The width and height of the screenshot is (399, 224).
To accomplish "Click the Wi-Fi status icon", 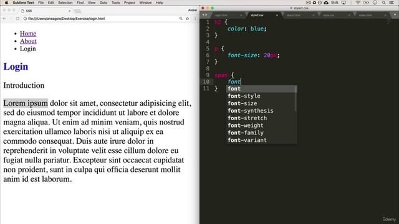I will [x=358, y=2].
